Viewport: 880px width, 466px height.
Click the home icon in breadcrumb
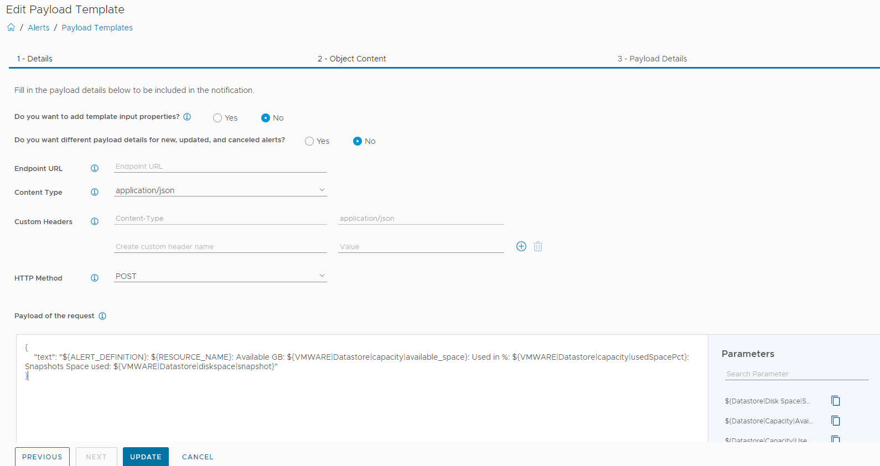[x=11, y=28]
